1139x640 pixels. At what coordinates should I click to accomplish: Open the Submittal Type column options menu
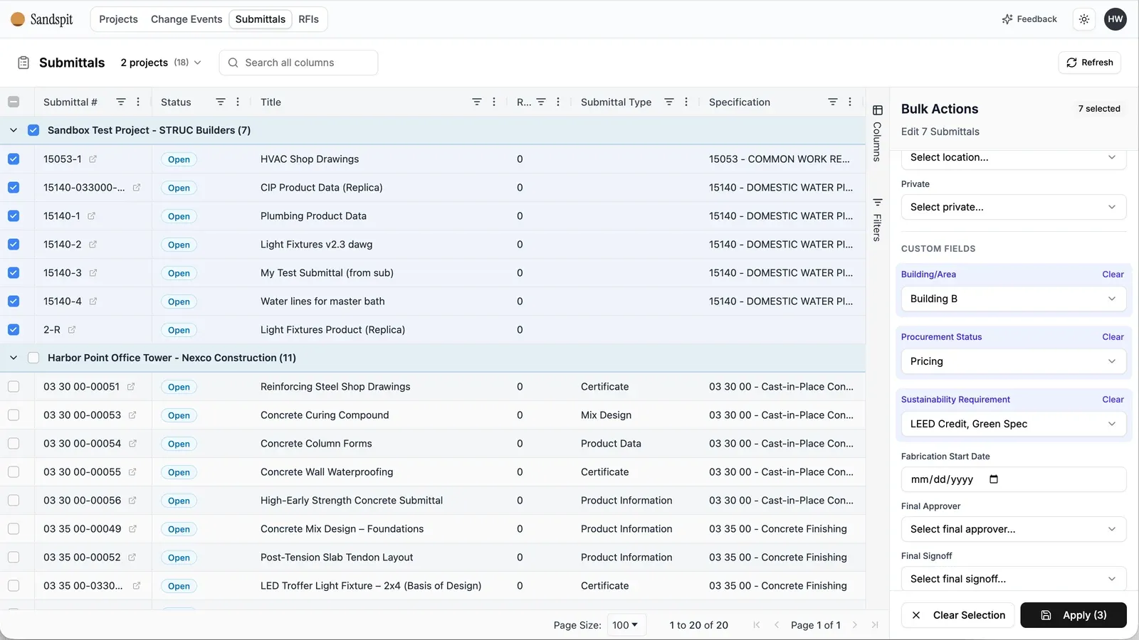[x=686, y=102]
